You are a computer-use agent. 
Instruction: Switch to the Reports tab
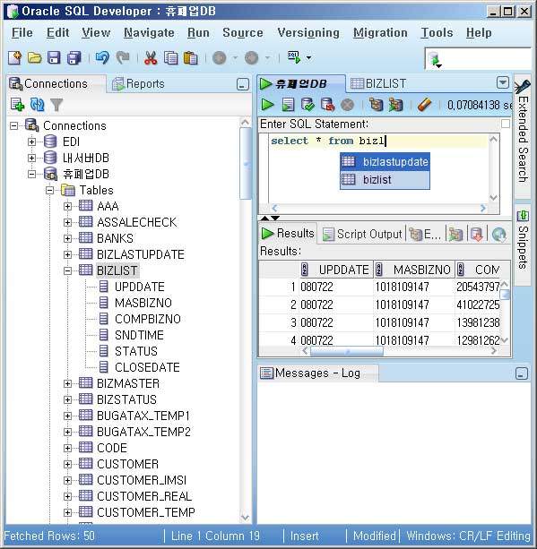[138, 83]
